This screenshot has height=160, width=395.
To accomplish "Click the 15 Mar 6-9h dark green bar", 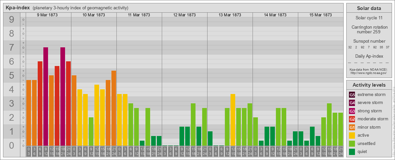I will [x=312, y=136].
